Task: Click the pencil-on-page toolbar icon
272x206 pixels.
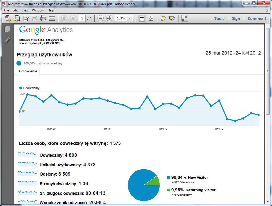Action: pyautogui.click(x=26, y=18)
